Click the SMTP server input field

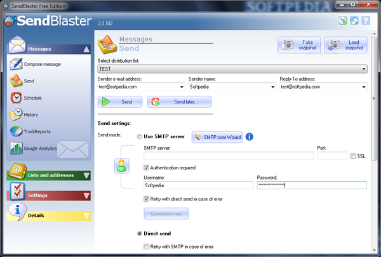click(x=229, y=155)
